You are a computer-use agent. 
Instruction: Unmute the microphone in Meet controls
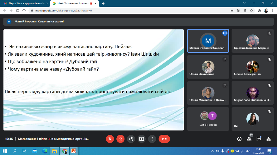click(110, 139)
